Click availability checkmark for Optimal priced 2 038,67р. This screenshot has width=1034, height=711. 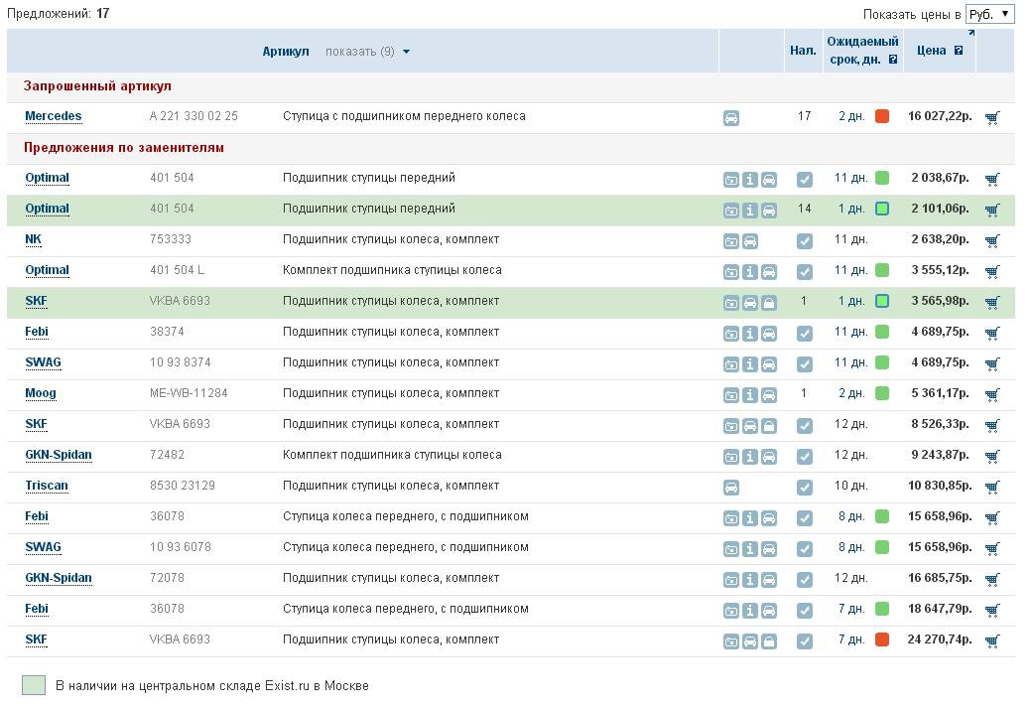pos(805,179)
